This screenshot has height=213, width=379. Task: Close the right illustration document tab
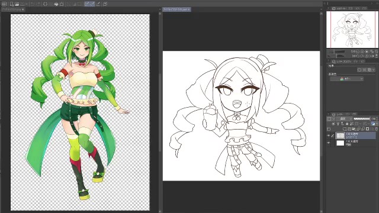coord(189,9)
